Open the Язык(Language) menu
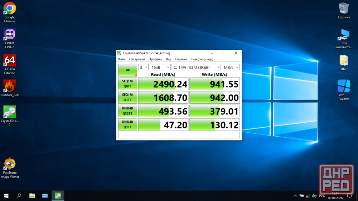Image resolution: width=358 pixels, height=201 pixels. pyautogui.click(x=202, y=59)
